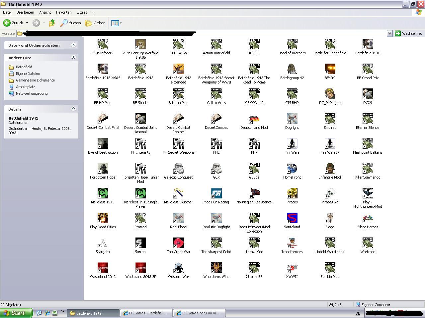Viewport: 425px width, 318px height.
Task: Select the Play Dead Cities shortcut
Action: pyautogui.click(x=103, y=221)
